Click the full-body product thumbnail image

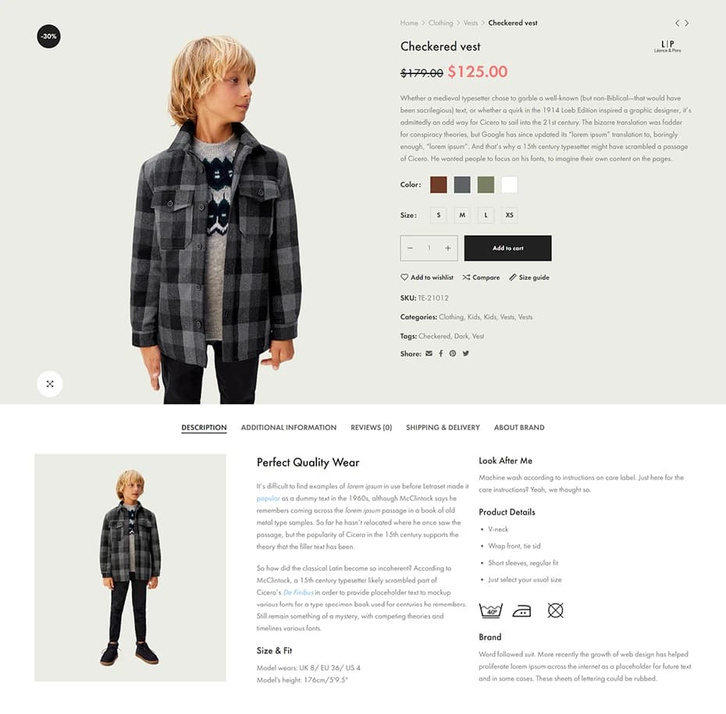tap(130, 567)
